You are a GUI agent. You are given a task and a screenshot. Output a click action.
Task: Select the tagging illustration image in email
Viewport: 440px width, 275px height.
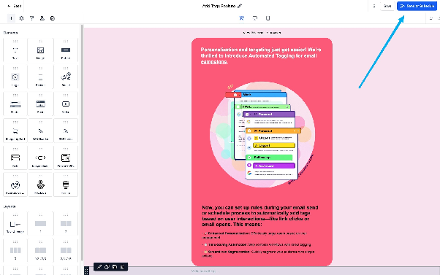[262, 134]
